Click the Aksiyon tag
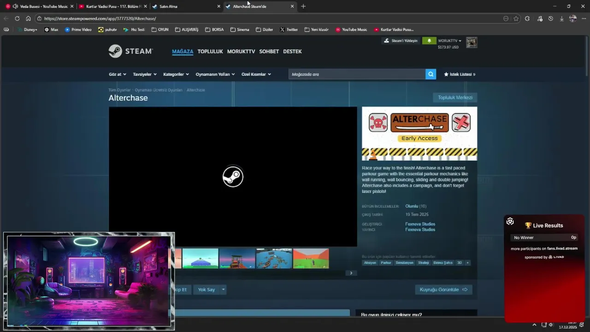590x332 pixels. click(370, 263)
